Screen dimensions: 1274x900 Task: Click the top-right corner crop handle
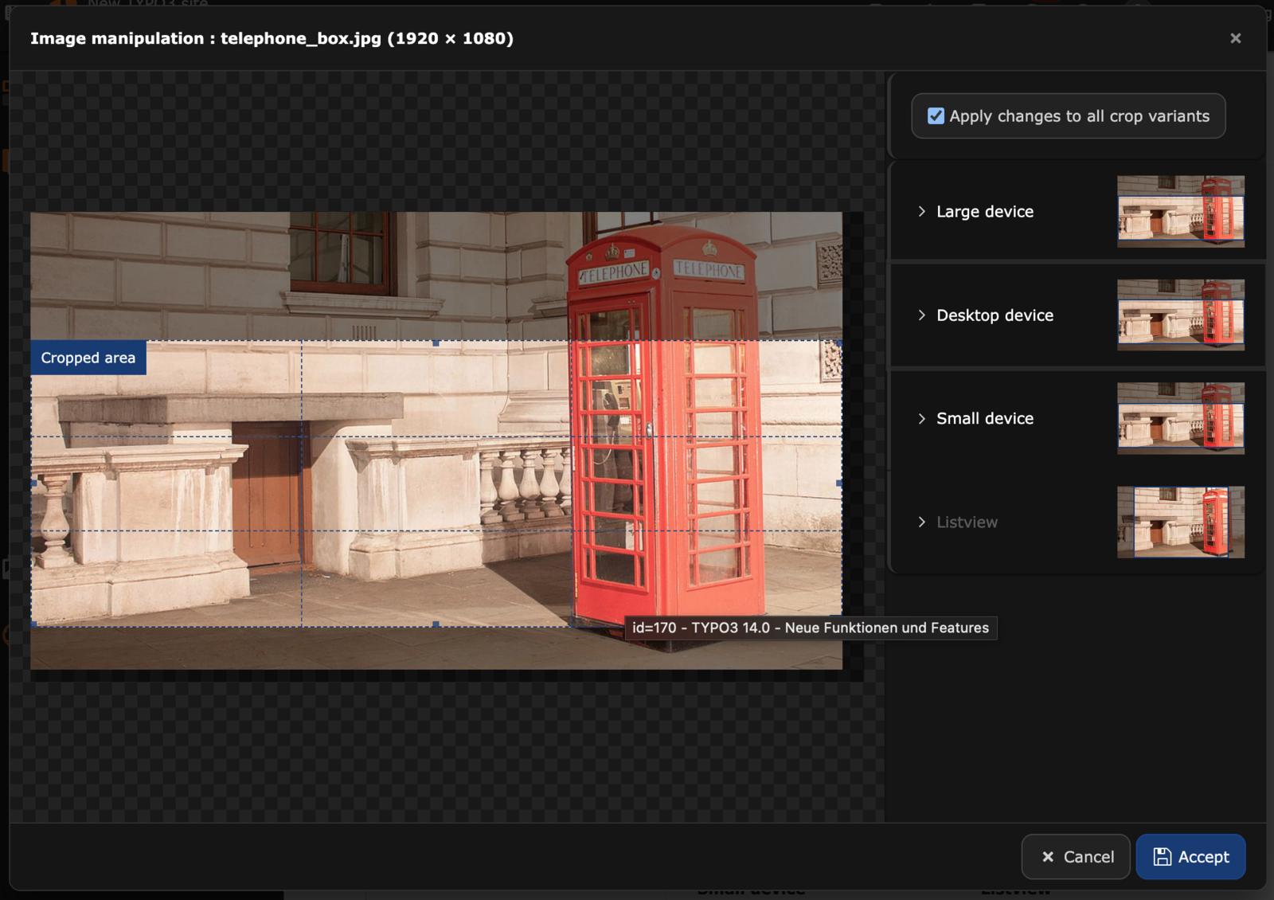pyautogui.click(x=839, y=343)
